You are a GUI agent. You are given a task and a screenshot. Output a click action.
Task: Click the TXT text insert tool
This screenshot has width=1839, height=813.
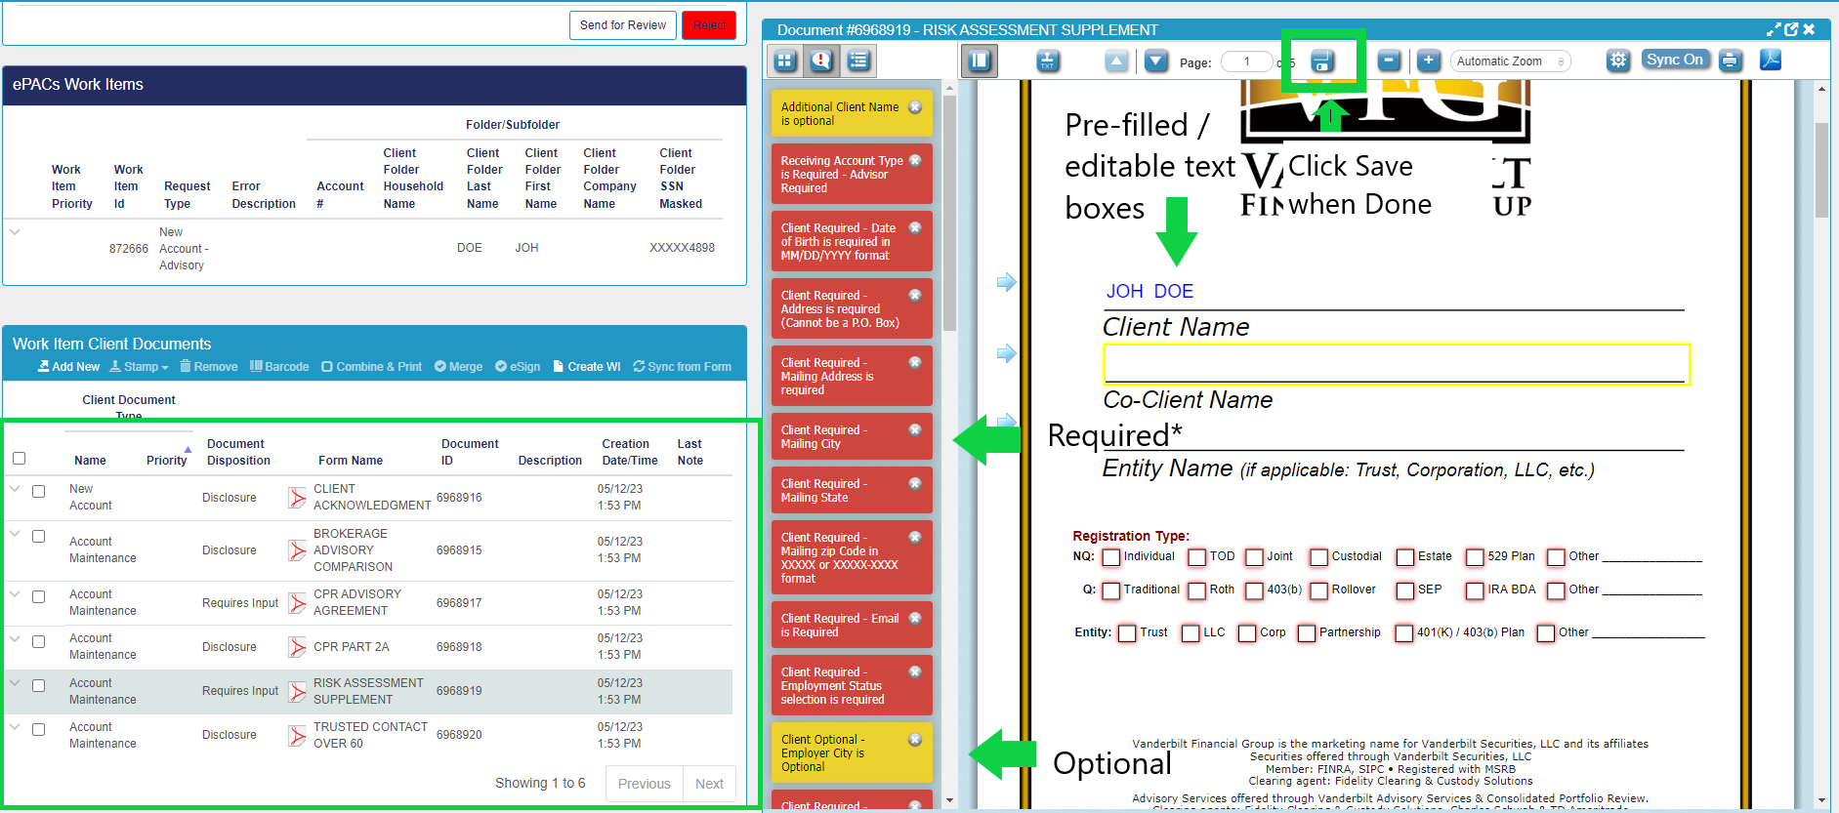pos(1047,61)
